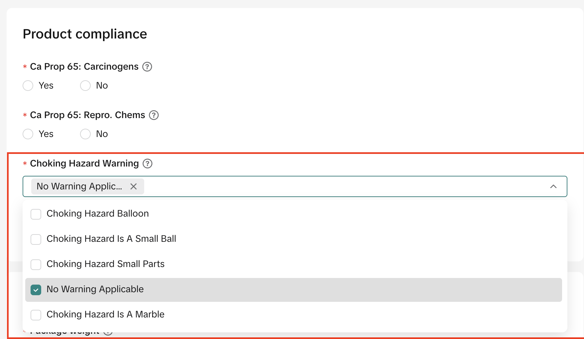Open help icon for Ca Prop 65: Carcinogens

147,67
